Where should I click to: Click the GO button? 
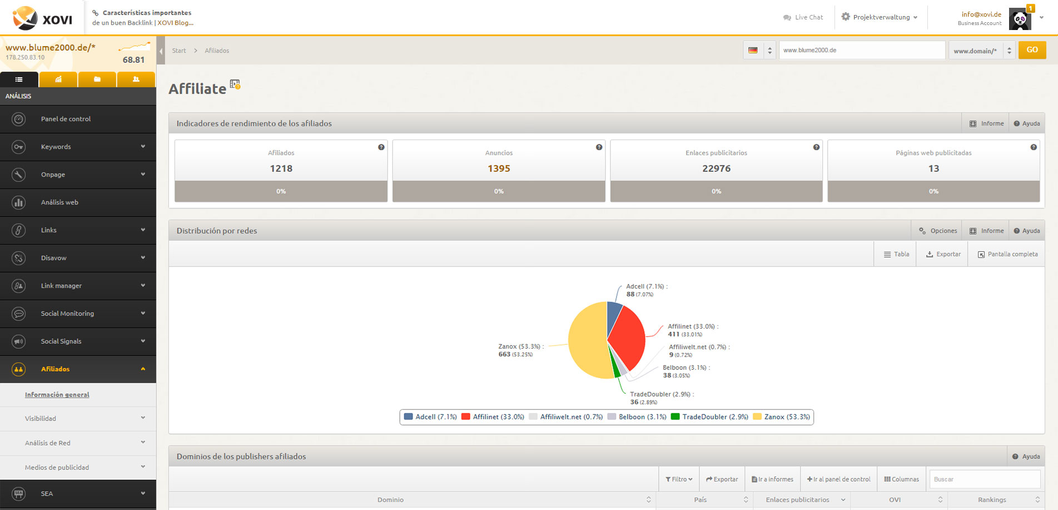click(1032, 50)
